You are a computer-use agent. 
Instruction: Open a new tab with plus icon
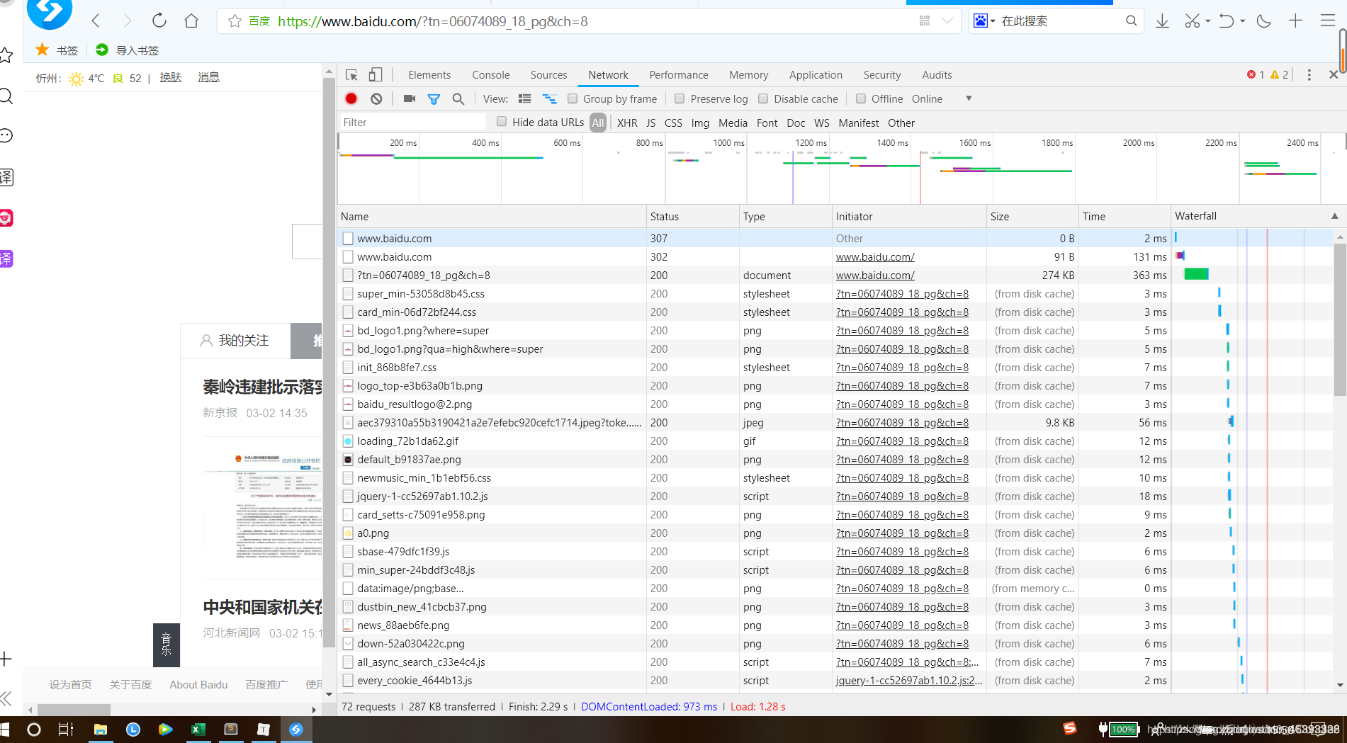pyautogui.click(x=1295, y=21)
